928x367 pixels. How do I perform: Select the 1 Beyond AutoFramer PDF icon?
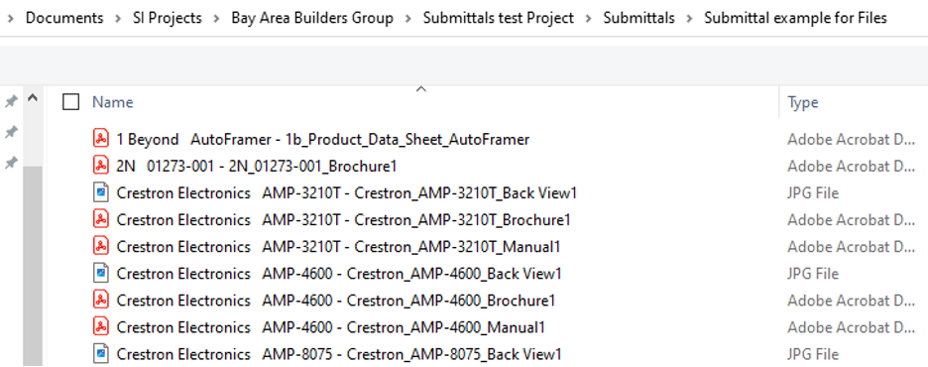[101, 139]
